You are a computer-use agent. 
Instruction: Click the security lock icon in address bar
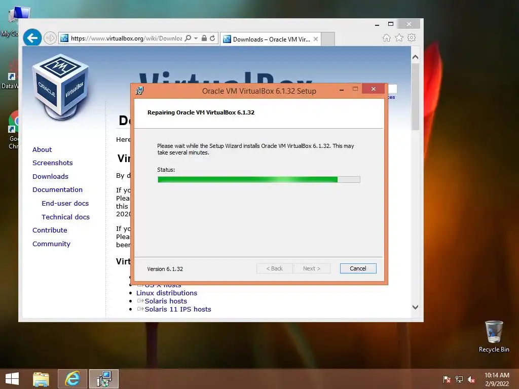click(x=204, y=38)
